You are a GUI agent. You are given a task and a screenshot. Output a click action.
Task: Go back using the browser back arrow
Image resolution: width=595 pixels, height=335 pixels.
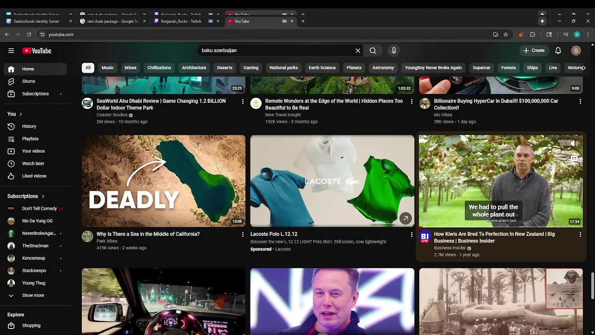[x=7, y=34]
